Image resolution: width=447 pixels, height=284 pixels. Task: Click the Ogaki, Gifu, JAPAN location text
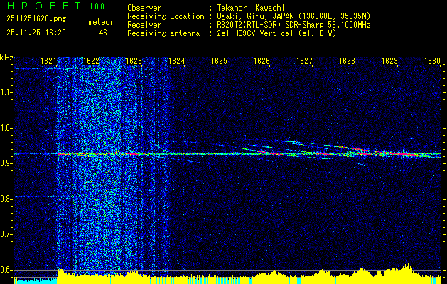[293, 16]
